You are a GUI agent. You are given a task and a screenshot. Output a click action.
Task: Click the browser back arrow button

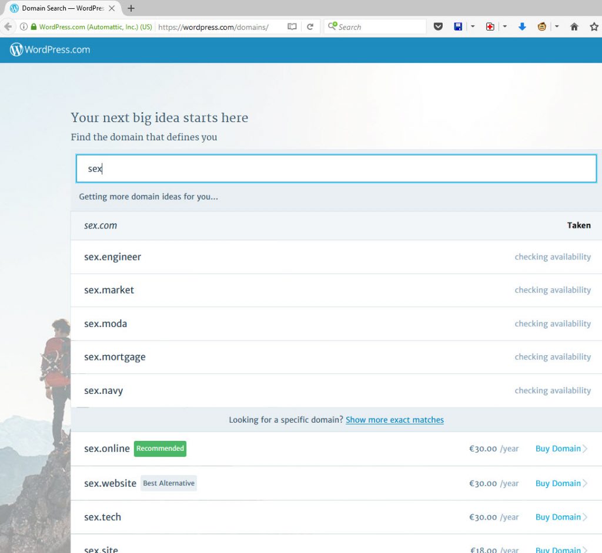[x=8, y=27]
